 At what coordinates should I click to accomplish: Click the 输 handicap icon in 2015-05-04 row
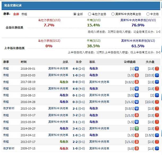[137, 122]
